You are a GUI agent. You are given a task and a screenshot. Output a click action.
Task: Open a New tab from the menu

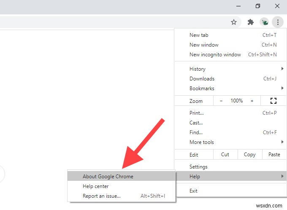tap(230, 35)
